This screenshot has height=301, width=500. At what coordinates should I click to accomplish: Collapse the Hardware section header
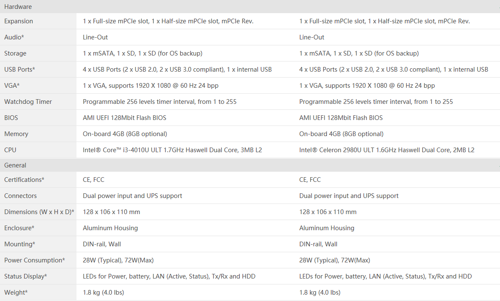click(250, 6)
